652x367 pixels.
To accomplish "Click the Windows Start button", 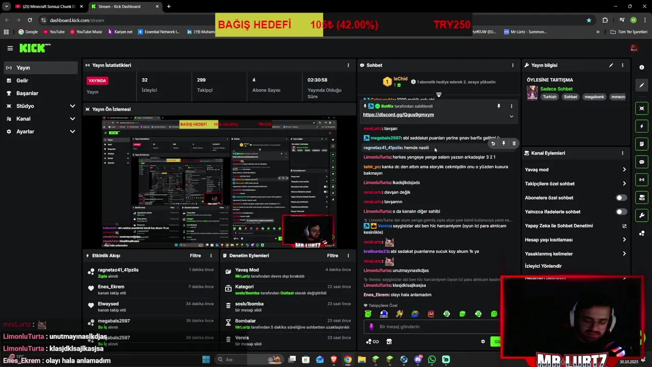I will (206, 359).
